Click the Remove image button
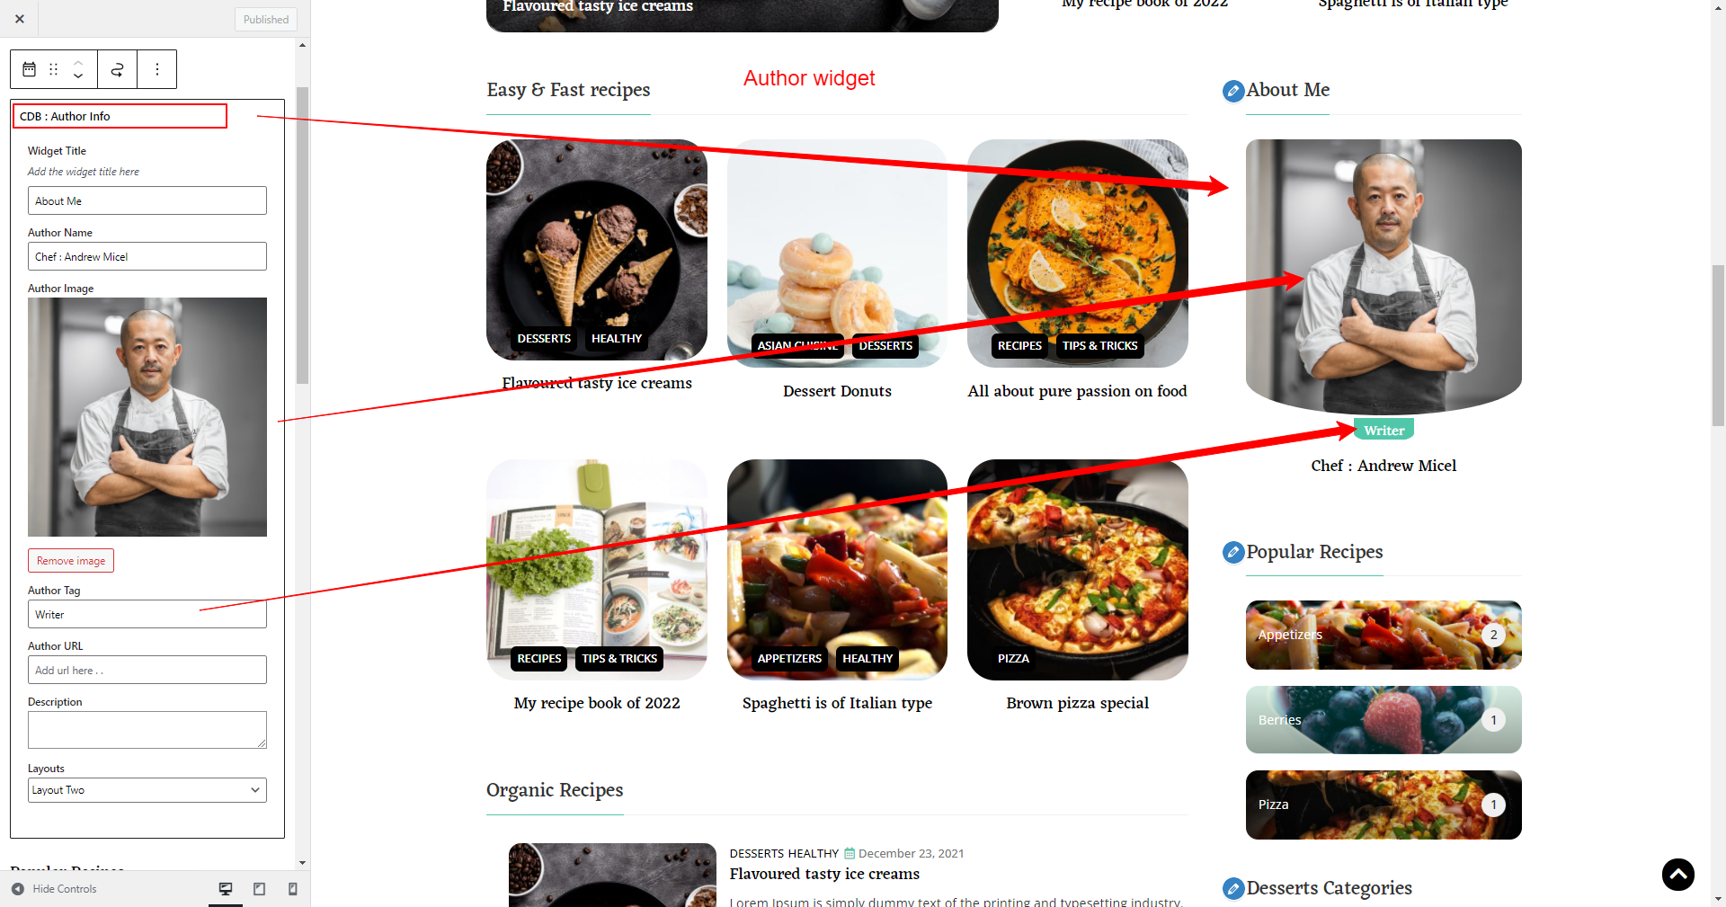This screenshot has width=1726, height=907. 71,561
